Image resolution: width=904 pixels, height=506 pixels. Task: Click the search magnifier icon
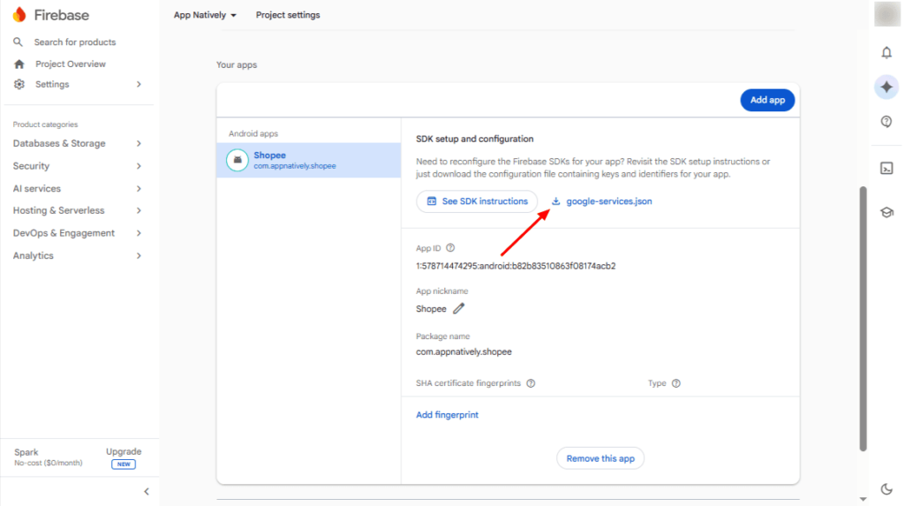[x=18, y=42]
